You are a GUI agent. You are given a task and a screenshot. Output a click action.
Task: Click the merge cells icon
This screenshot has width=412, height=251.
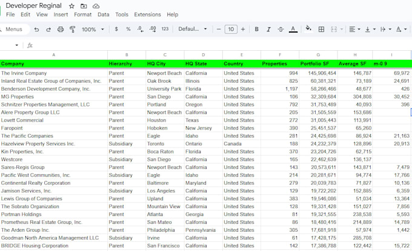tap(334, 30)
